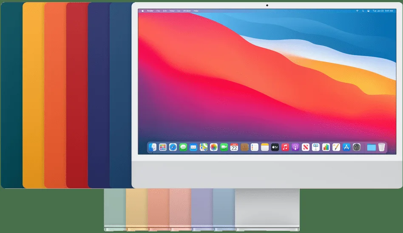
Task: Open Launchpad in the Dock
Action: (163, 147)
